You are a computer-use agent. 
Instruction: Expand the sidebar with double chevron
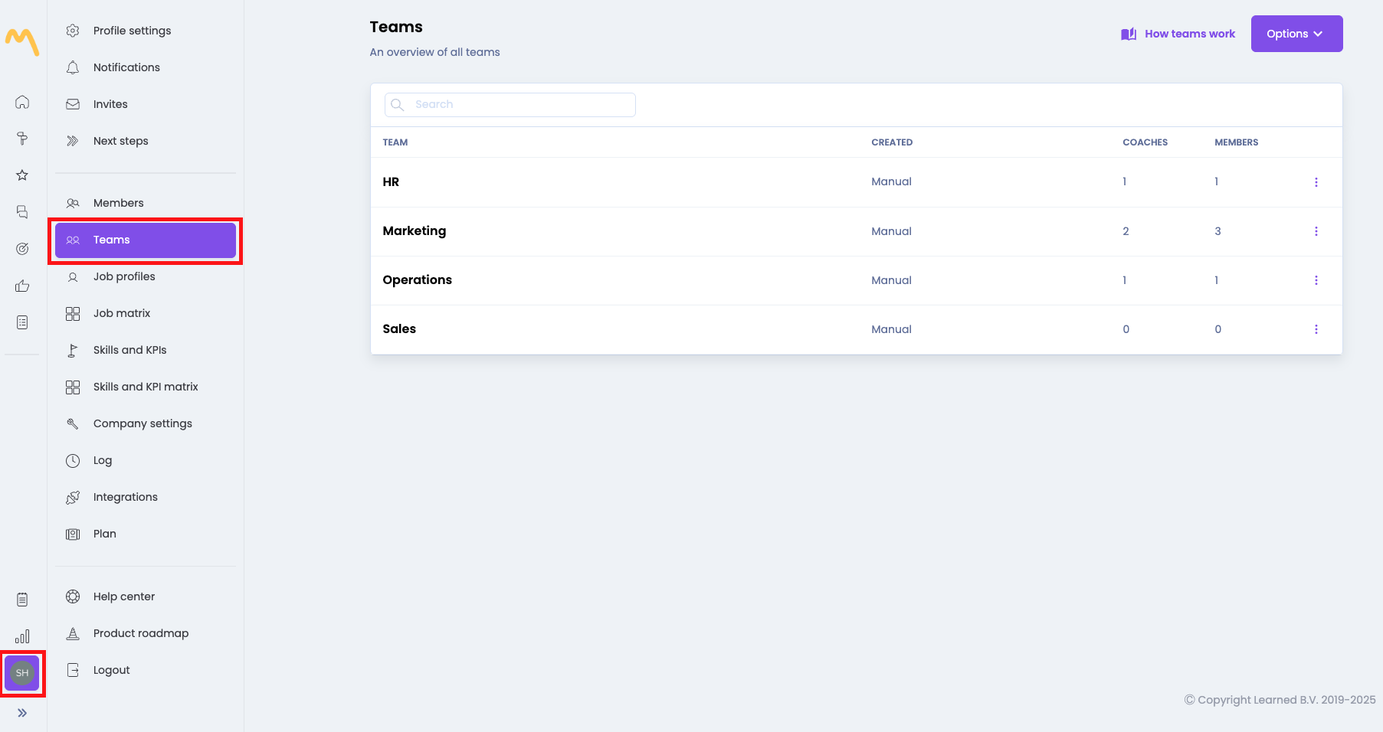pos(22,713)
